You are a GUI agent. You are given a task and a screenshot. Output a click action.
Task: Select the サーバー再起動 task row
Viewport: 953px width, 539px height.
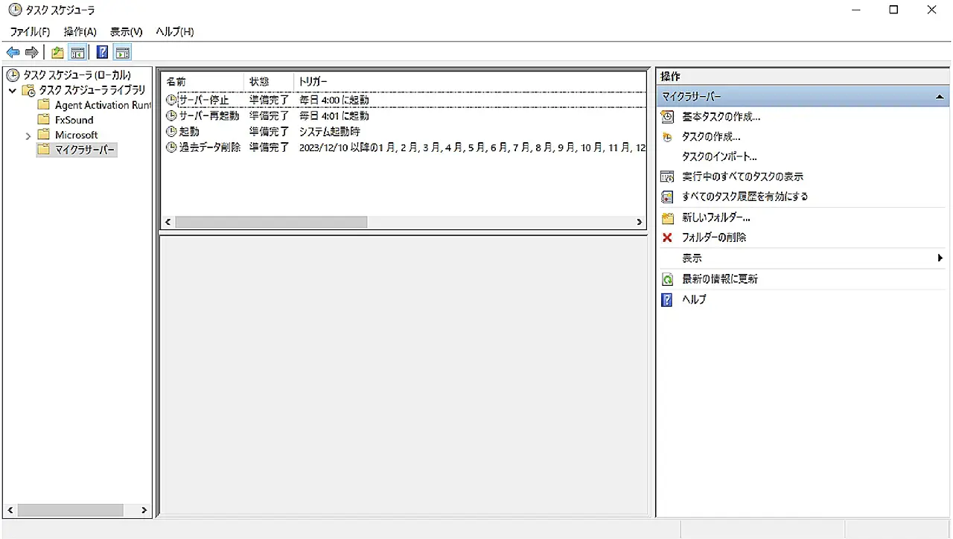209,116
